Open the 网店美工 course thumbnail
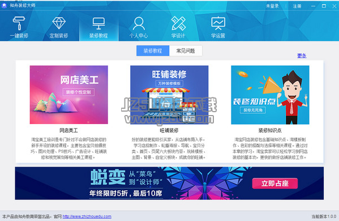The height and width of the screenshot is (221, 339). pos(68,95)
